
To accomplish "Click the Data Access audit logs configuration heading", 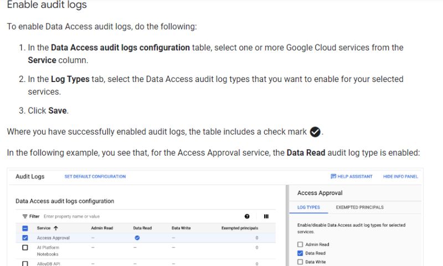I will (x=65, y=201).
